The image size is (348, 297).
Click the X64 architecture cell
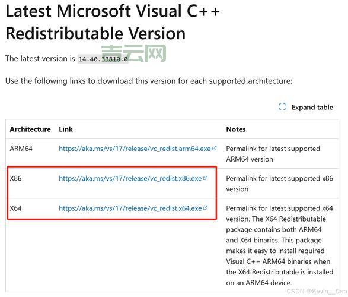click(x=15, y=208)
